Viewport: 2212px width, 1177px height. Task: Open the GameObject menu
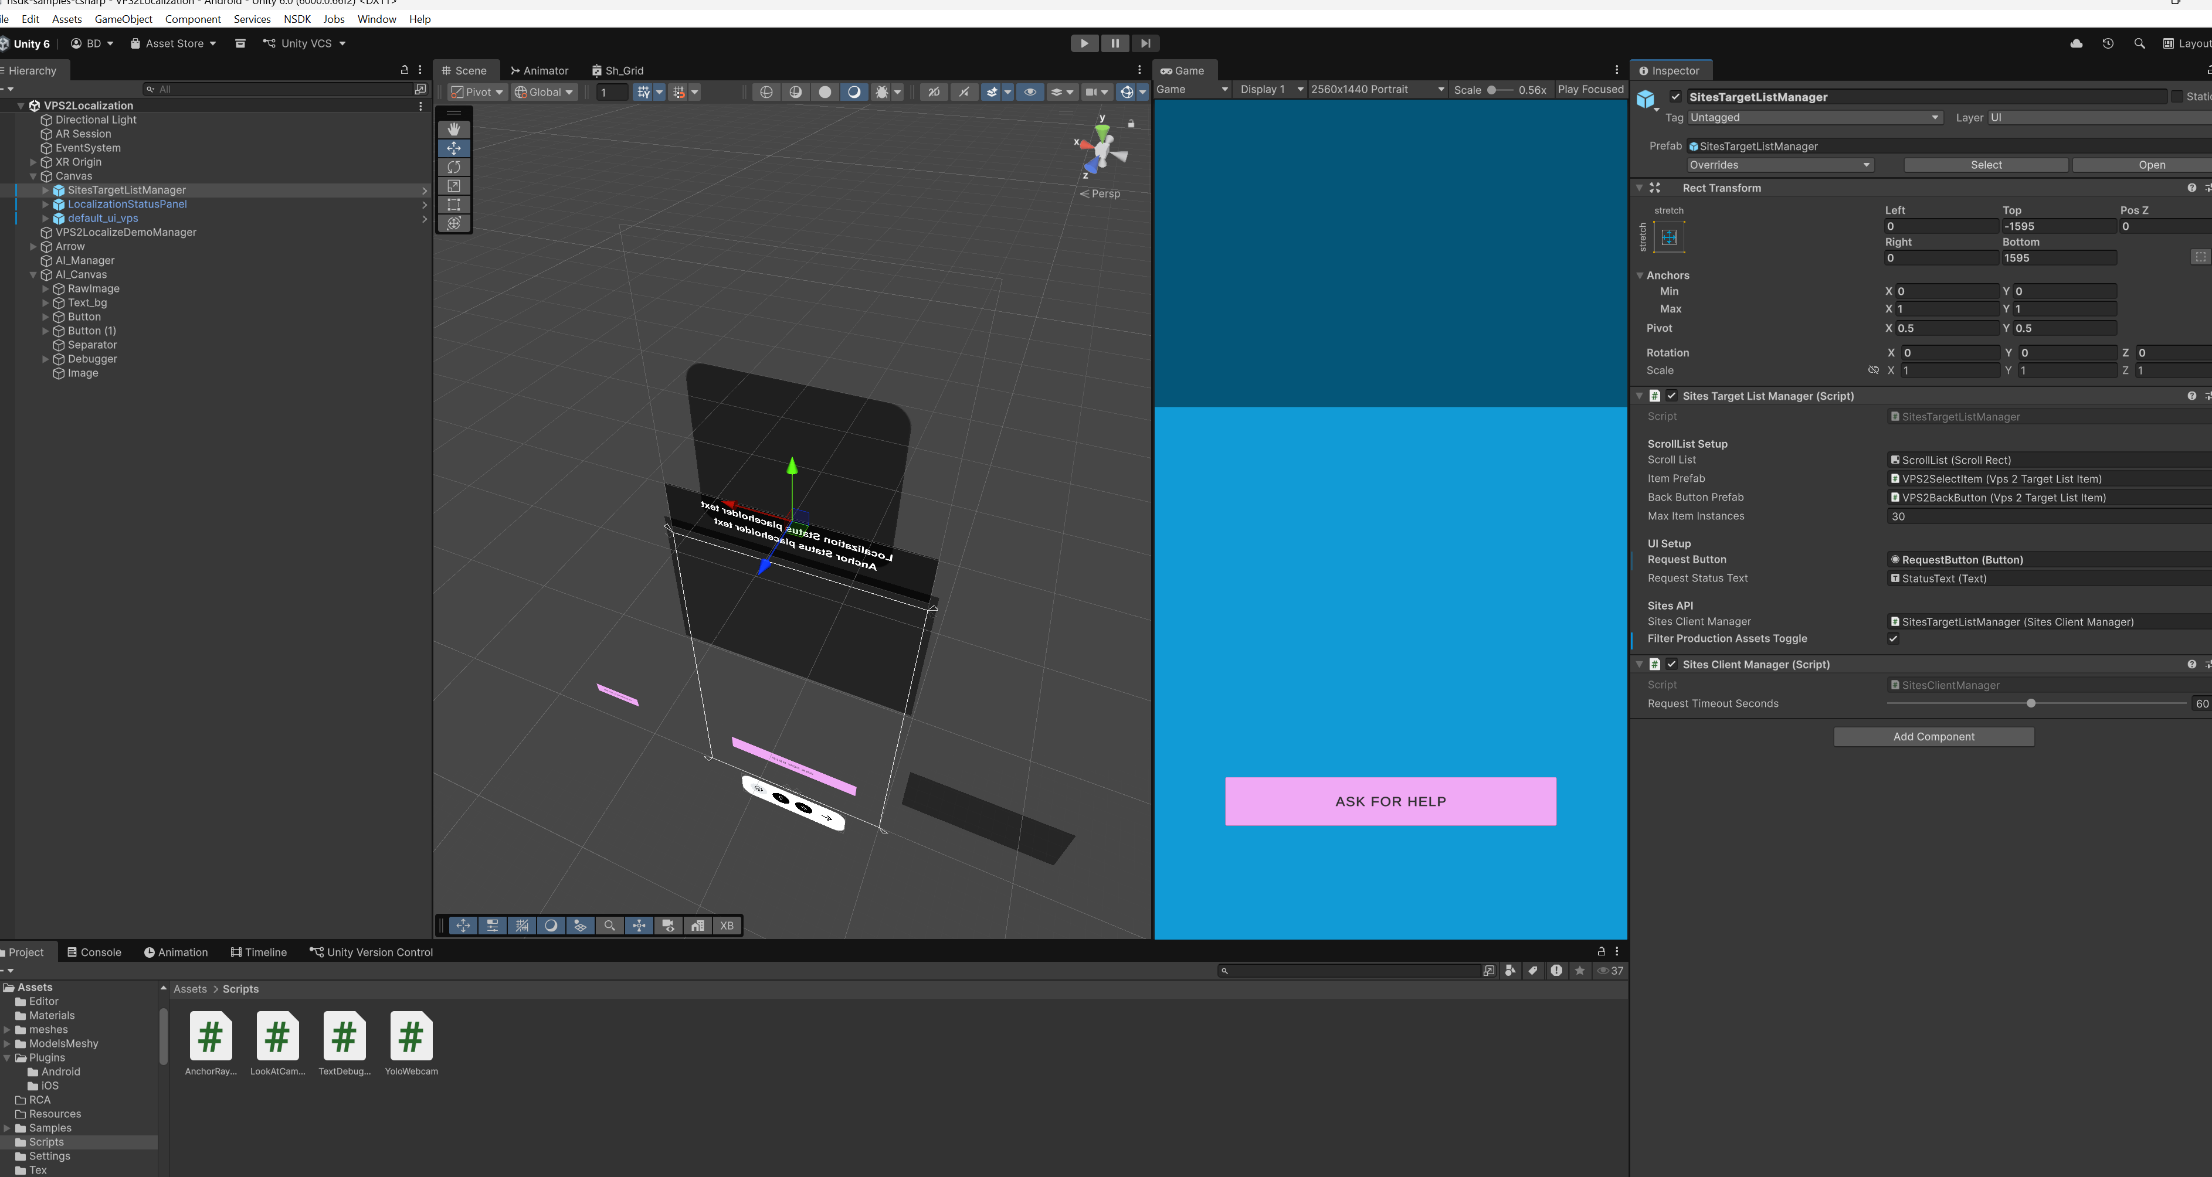[x=123, y=19]
